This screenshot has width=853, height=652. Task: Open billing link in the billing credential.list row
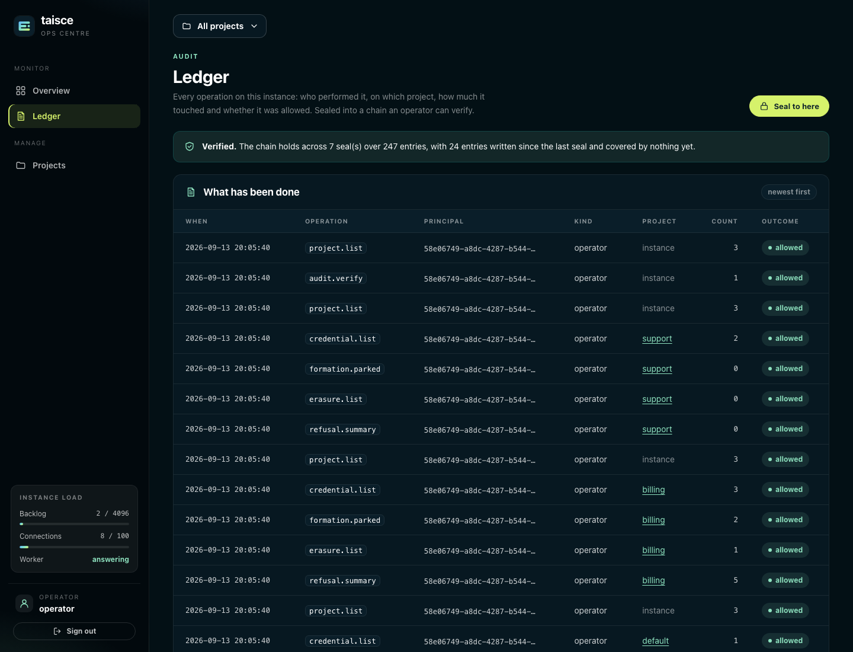click(653, 490)
